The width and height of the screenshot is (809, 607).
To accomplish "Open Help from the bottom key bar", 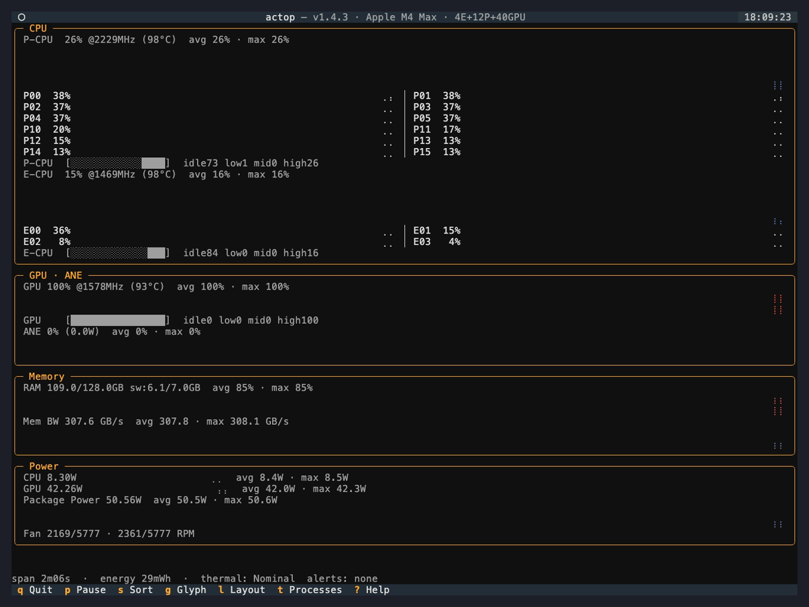I will (372, 590).
